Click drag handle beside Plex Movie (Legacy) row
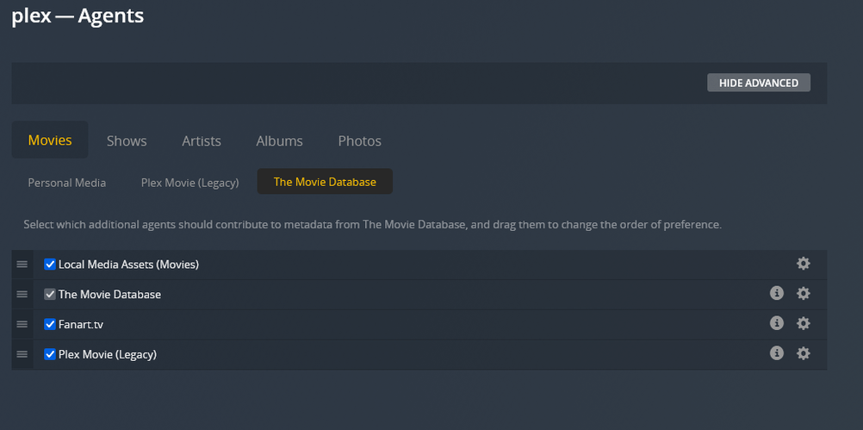The height and width of the screenshot is (430, 863). pos(22,354)
